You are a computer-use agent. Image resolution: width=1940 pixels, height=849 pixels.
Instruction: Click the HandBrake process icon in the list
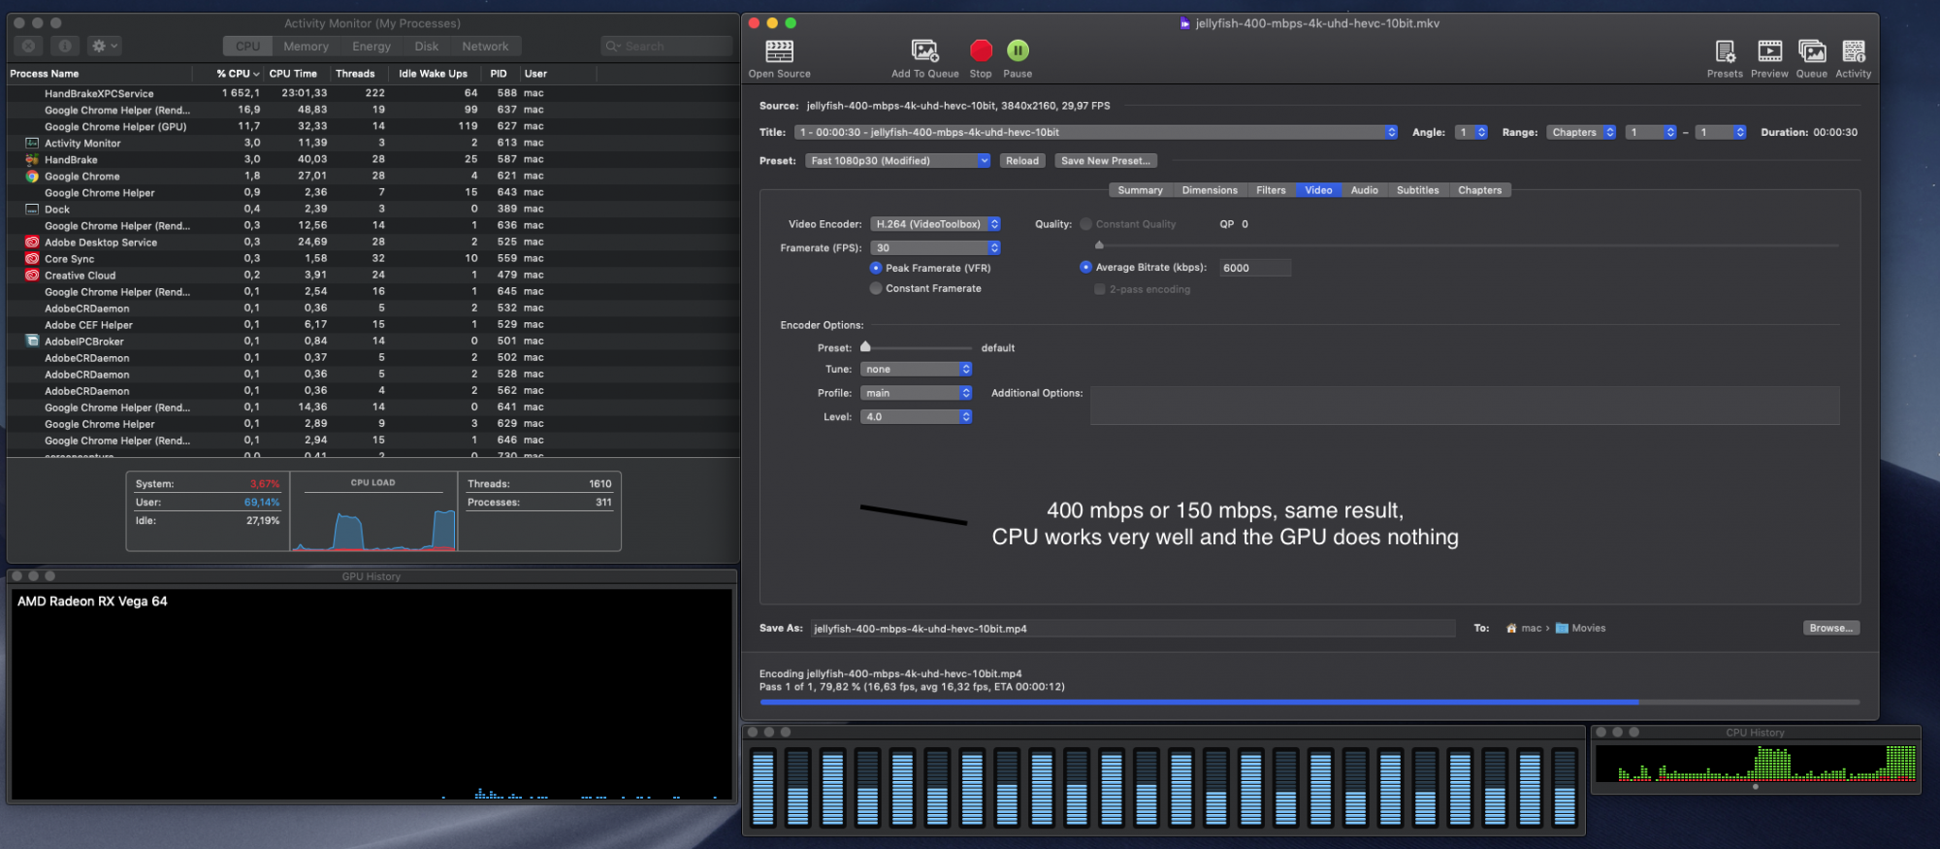32,159
